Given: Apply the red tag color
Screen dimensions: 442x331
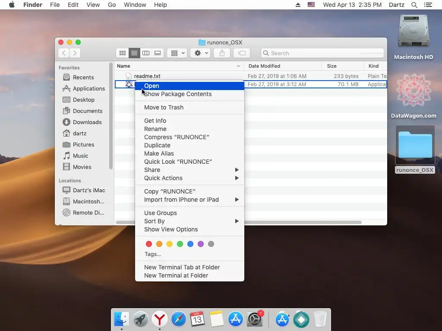Looking at the screenshot, I should point(149,244).
